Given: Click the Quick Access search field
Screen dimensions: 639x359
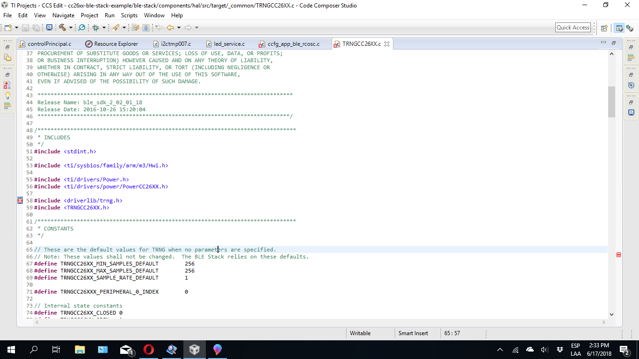Looking at the screenshot, I should point(573,28).
